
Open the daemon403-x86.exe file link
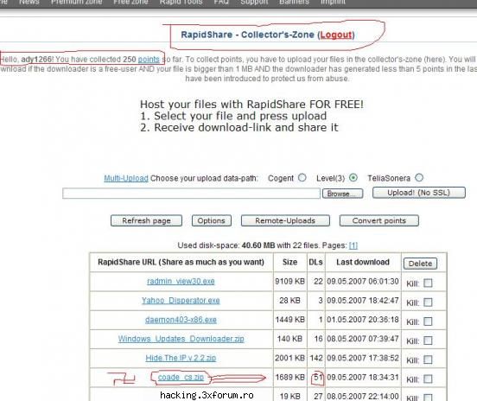coord(181,320)
